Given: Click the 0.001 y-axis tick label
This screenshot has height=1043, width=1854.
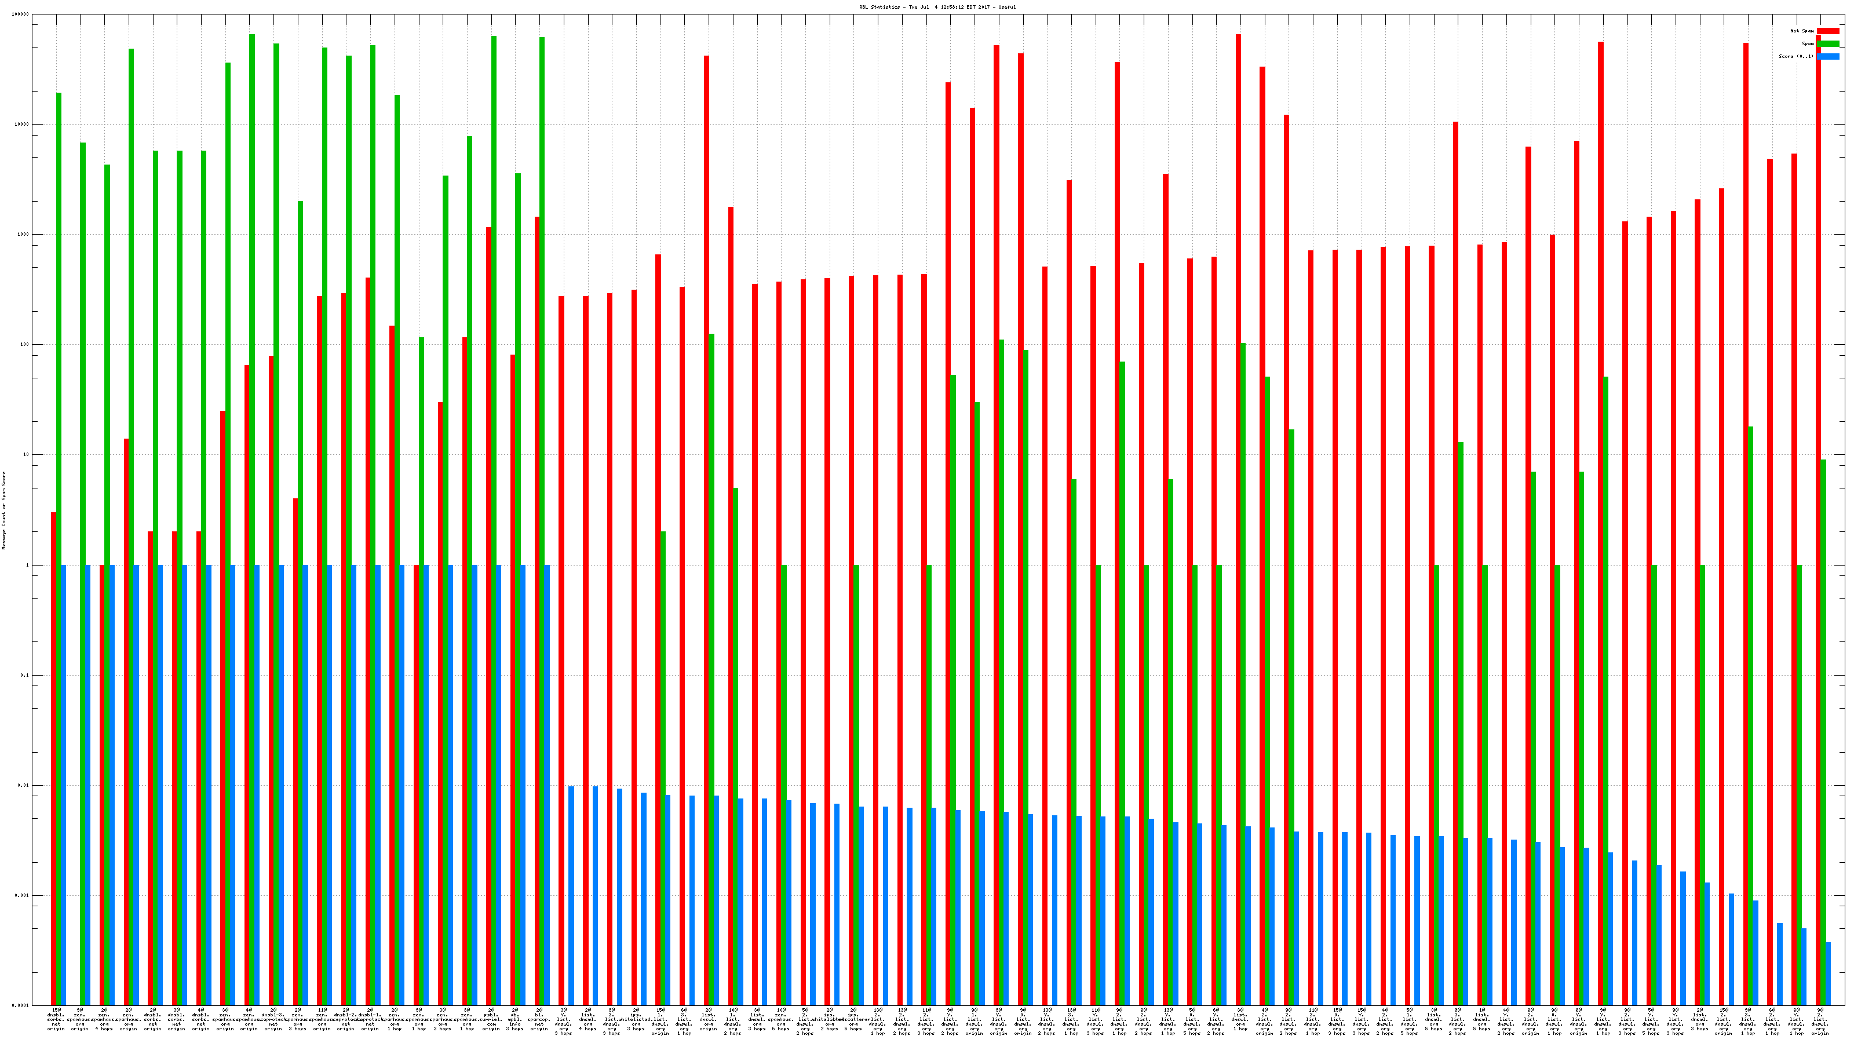Looking at the screenshot, I should [23, 895].
